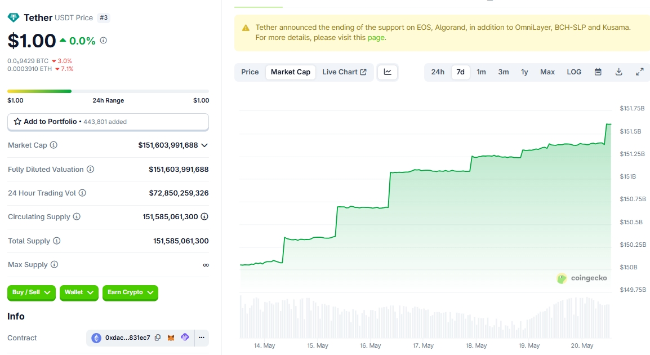Open more contracts ellipsis menu
Image resolution: width=650 pixels, height=355 pixels.
(202, 338)
